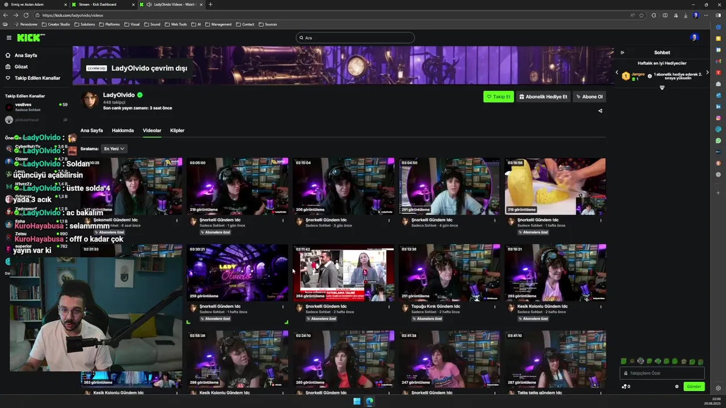Open the Sound bookmarks folder
Image resolution: width=726 pixels, height=408 pixels.
tap(153, 24)
